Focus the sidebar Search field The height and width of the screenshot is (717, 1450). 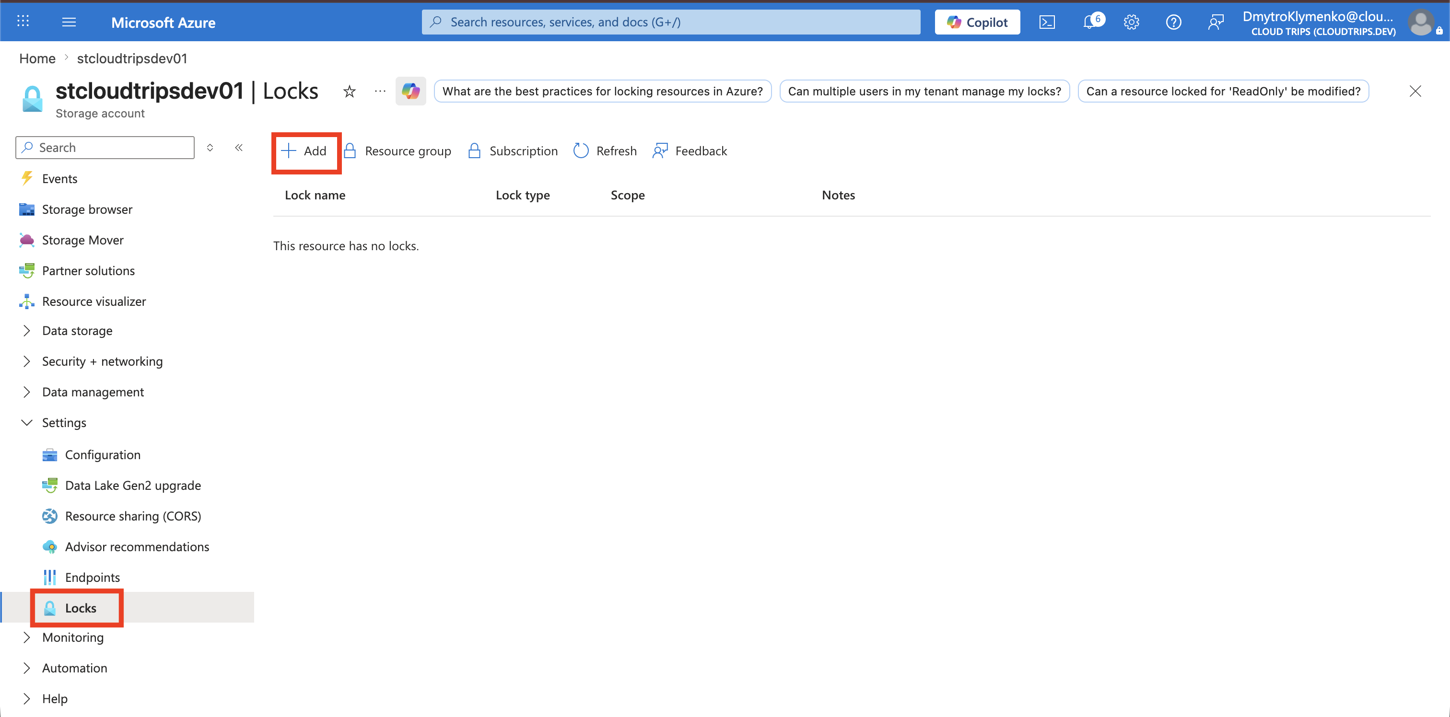(105, 148)
